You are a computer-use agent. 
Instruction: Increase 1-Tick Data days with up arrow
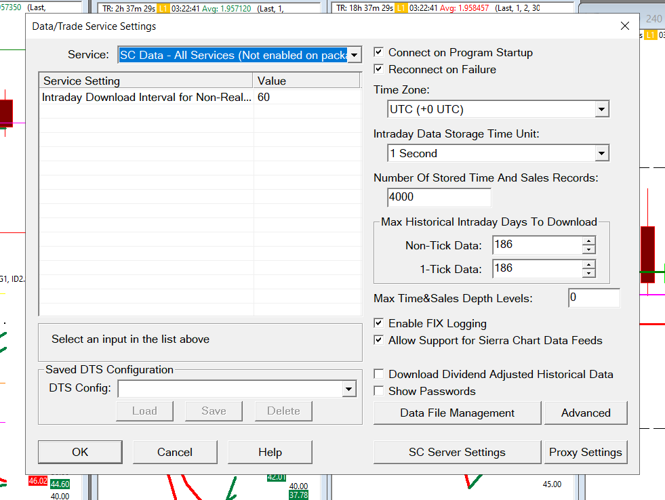click(588, 265)
